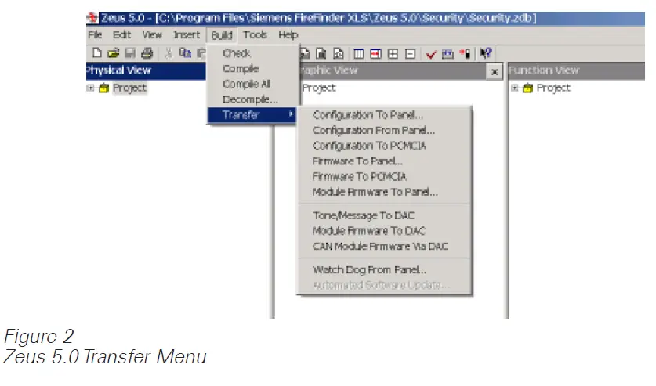Select Watch Dog From Panel...

[385, 270]
